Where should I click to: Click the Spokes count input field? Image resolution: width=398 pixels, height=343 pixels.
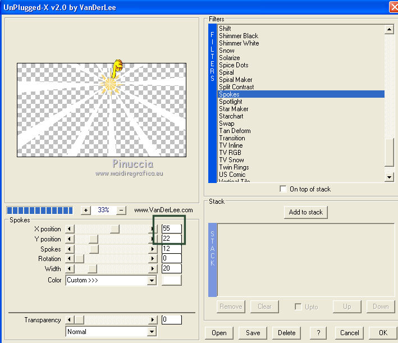[x=171, y=249]
